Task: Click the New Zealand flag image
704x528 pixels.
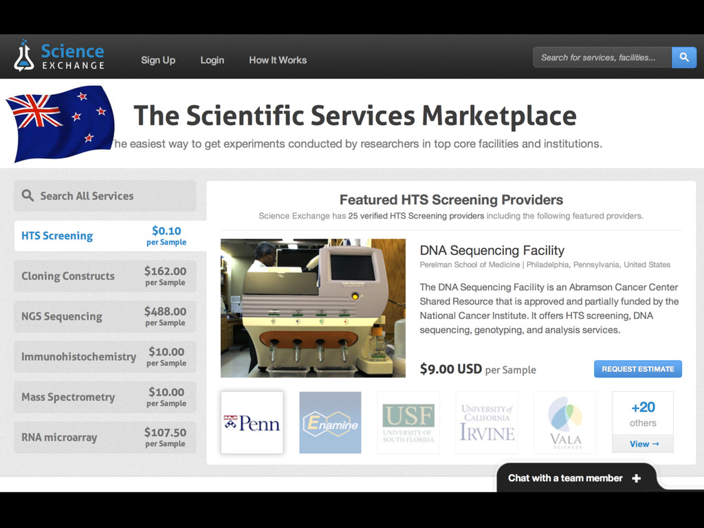Action: 60,122
